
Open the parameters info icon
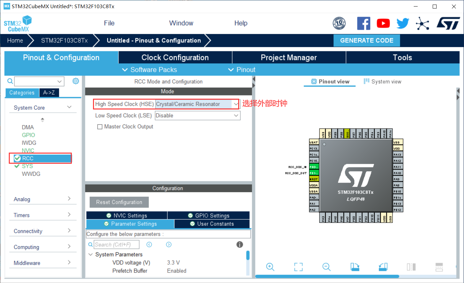tap(240, 244)
